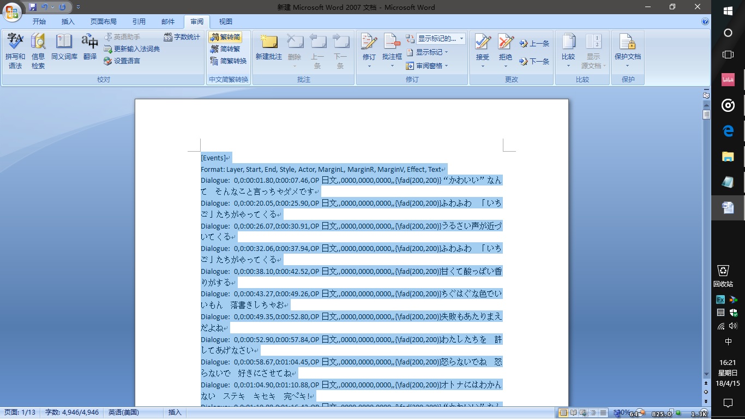This screenshot has height=419, width=745.
Task: Redo the last action in toolbar
Action: [x=62, y=7]
